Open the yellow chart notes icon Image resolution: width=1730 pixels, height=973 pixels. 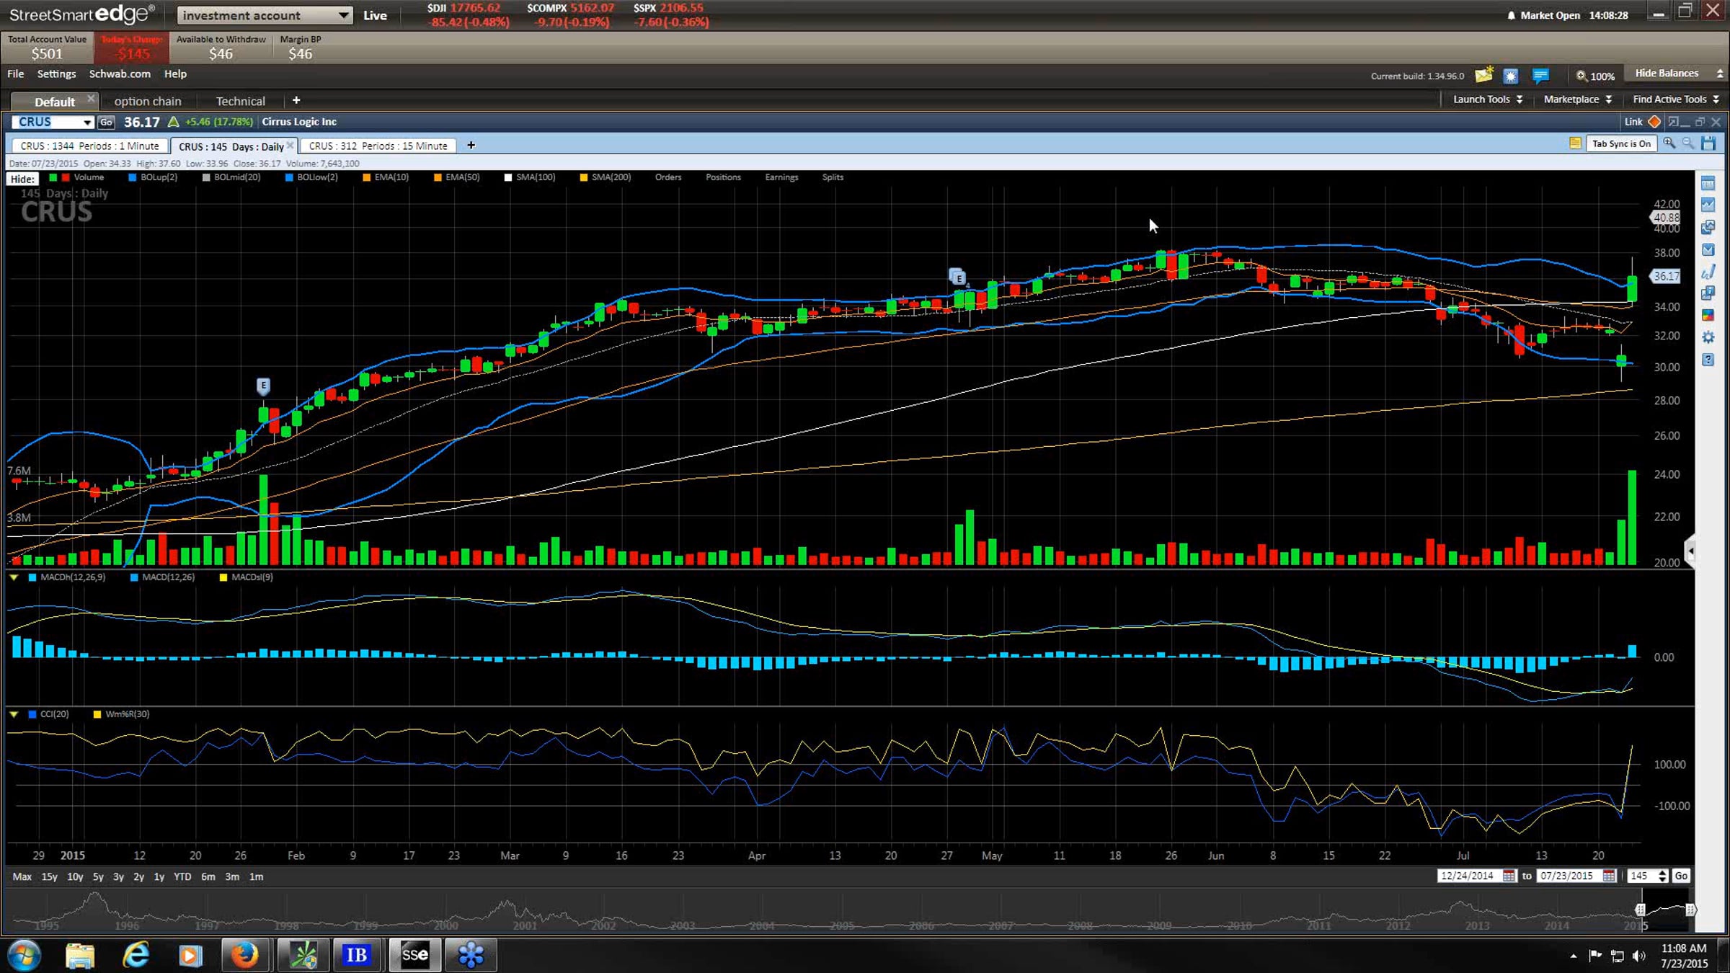pyautogui.click(x=1575, y=143)
